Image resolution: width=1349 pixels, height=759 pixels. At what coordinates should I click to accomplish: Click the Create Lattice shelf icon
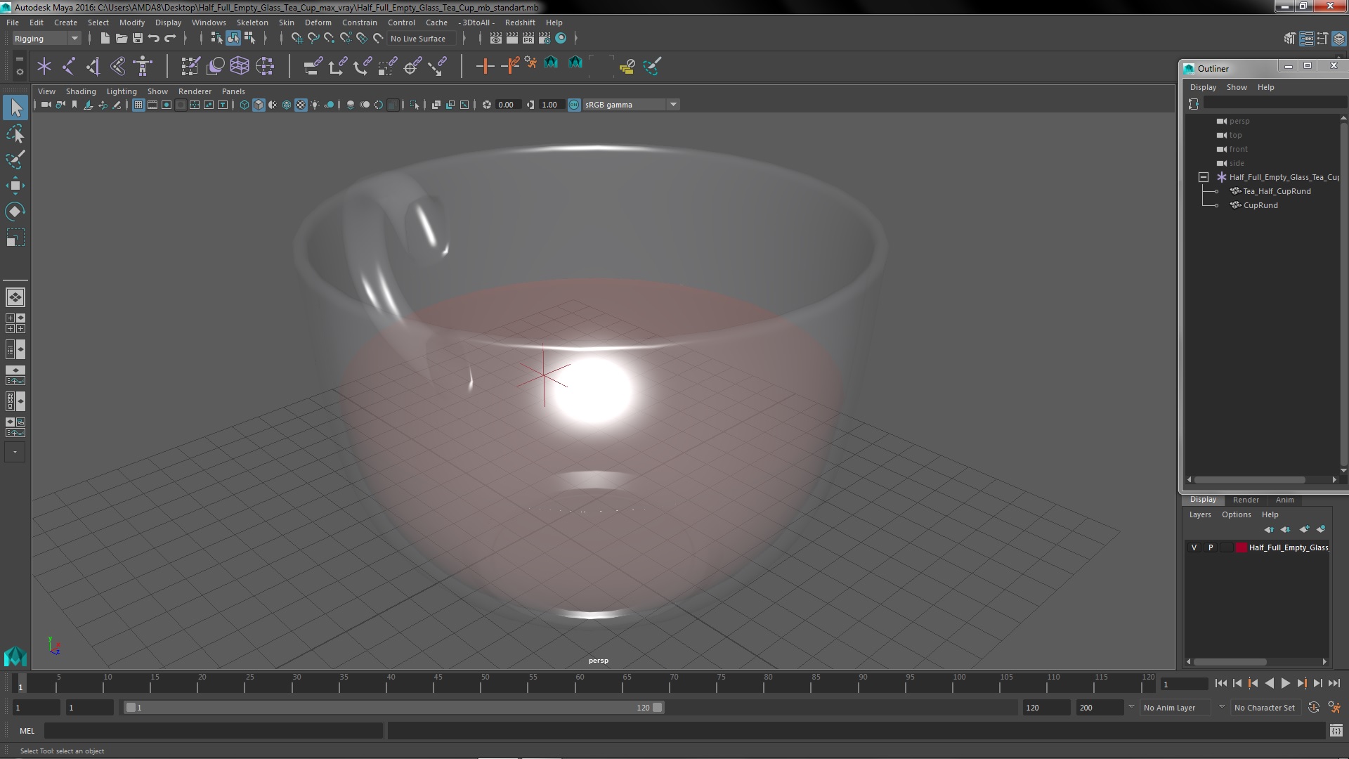coord(240,66)
